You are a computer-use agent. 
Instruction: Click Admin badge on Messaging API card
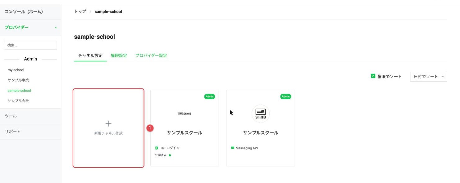286,96
